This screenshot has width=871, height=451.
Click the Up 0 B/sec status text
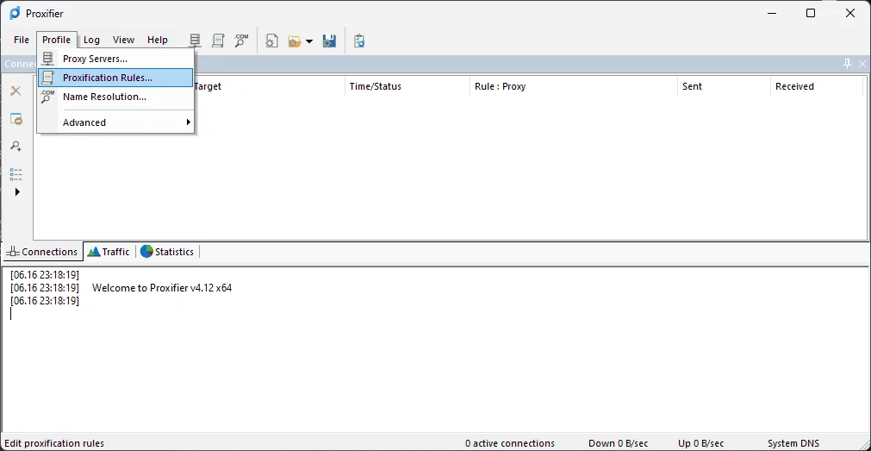point(701,443)
